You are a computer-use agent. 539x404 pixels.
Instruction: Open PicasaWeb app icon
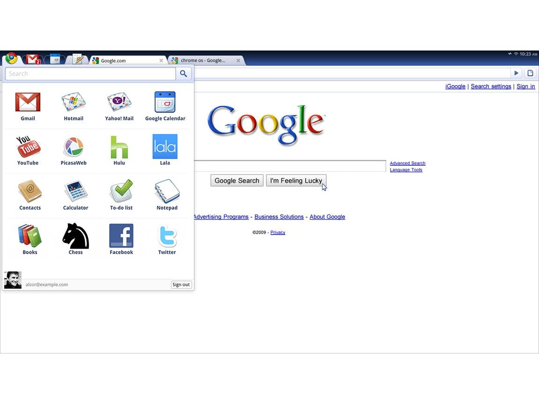tap(74, 147)
